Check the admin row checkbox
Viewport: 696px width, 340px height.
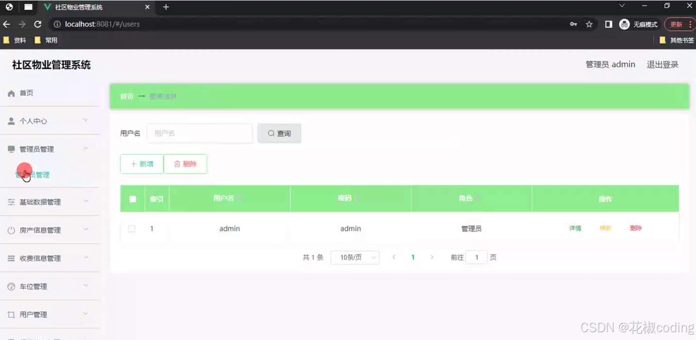tap(132, 229)
